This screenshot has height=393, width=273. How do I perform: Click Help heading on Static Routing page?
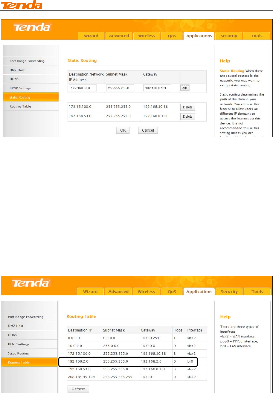[225, 61]
